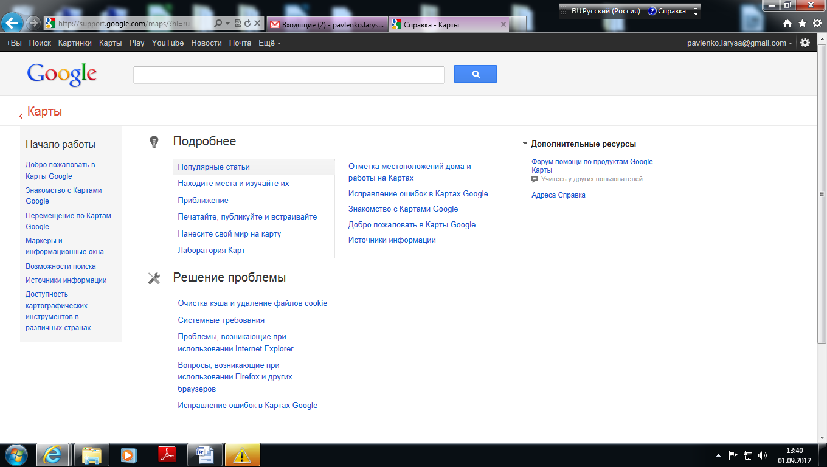This screenshot has height=467, width=827.
Task: Switch to the Gmail Входящие (2) tab
Action: pos(327,25)
